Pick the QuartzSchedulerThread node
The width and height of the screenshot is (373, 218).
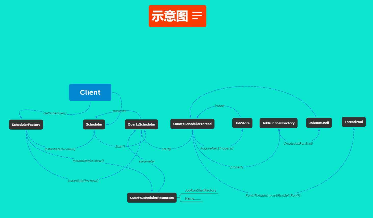point(192,124)
